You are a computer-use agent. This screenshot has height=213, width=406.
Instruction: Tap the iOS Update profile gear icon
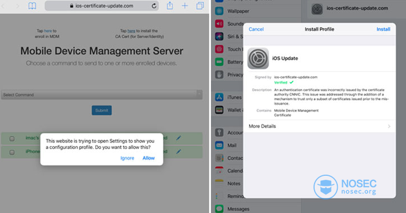click(258, 59)
